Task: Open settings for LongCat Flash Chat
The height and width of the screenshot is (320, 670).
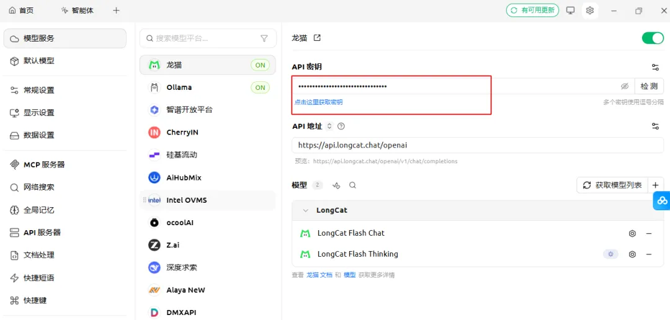Action: 632,233
